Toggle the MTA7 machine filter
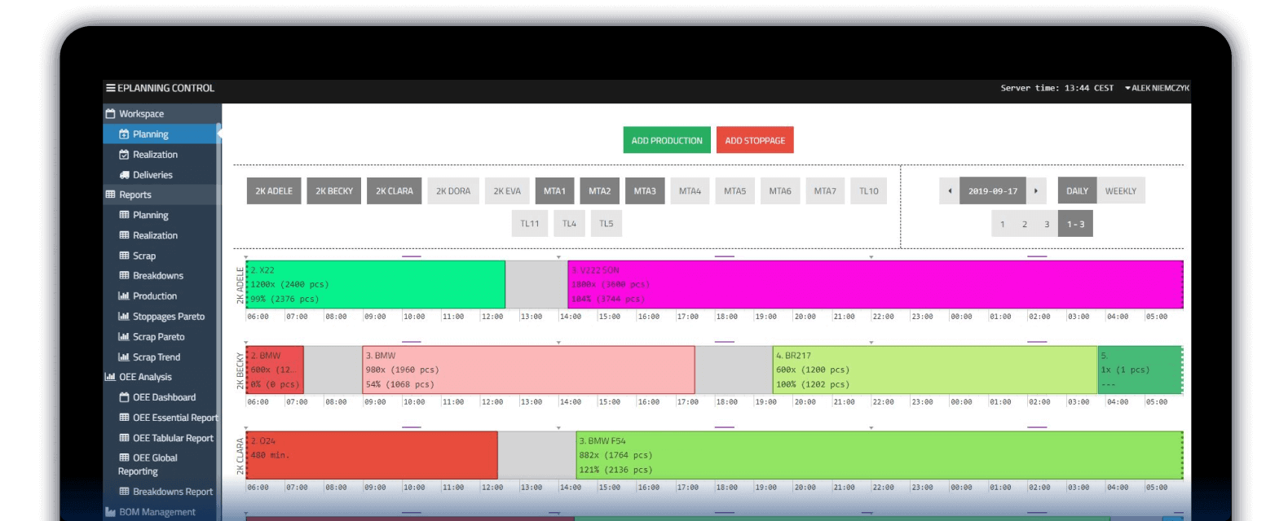 coord(825,191)
